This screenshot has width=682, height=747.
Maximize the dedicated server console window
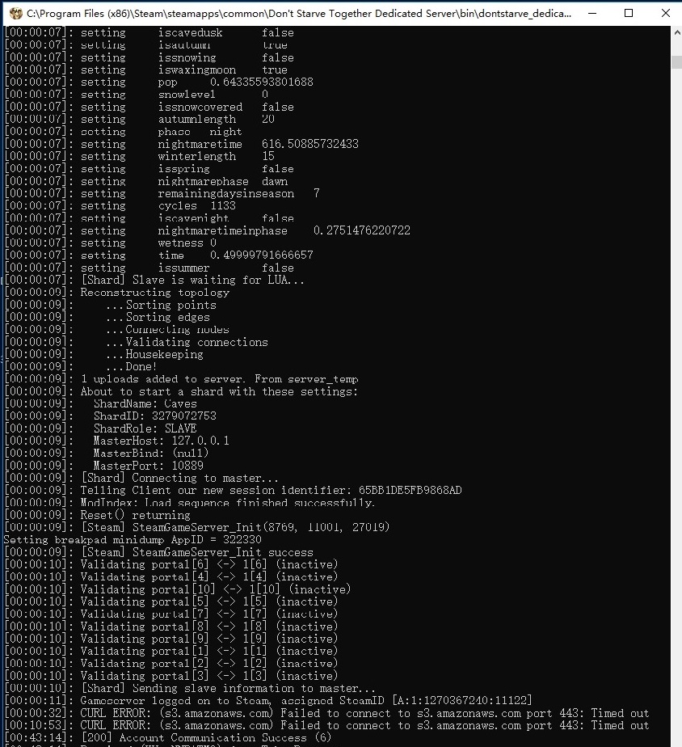[x=629, y=14]
